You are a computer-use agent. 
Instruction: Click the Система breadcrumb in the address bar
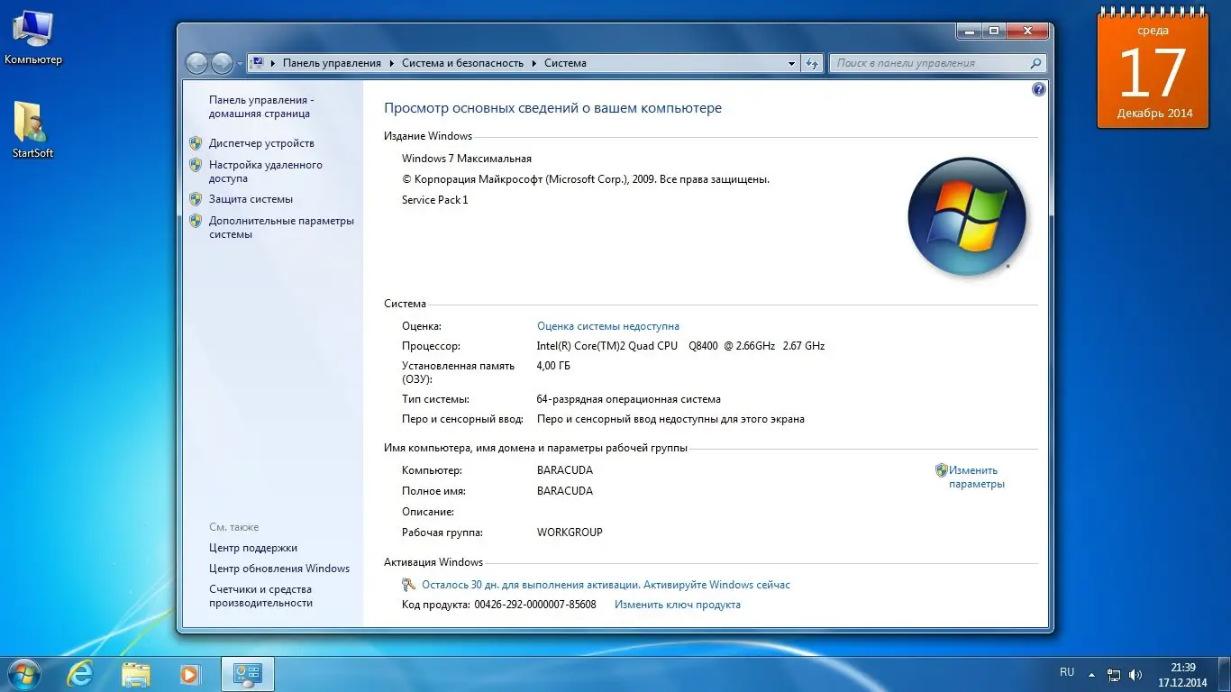coord(565,63)
